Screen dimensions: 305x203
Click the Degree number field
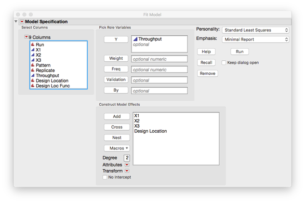pyautogui.click(x=127, y=158)
